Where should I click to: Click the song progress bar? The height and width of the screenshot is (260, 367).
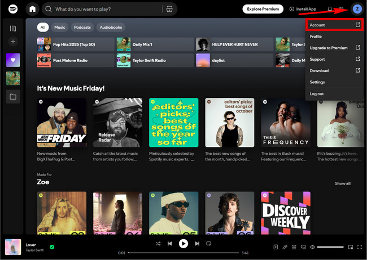pyautogui.click(x=183, y=253)
